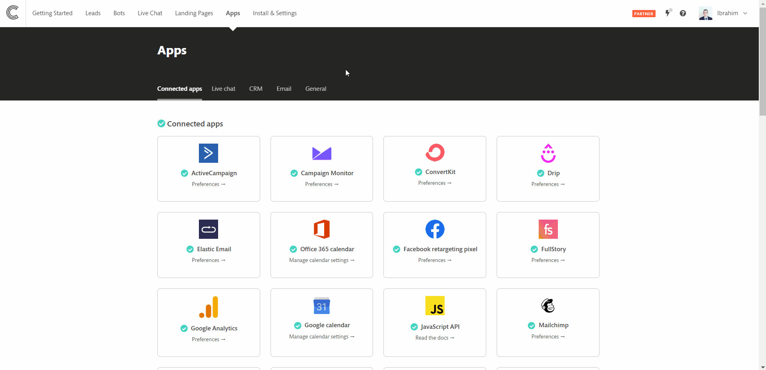Screen dimensions: 766x370
Task: Open JavaScript API Read the docs
Action: (x=435, y=338)
